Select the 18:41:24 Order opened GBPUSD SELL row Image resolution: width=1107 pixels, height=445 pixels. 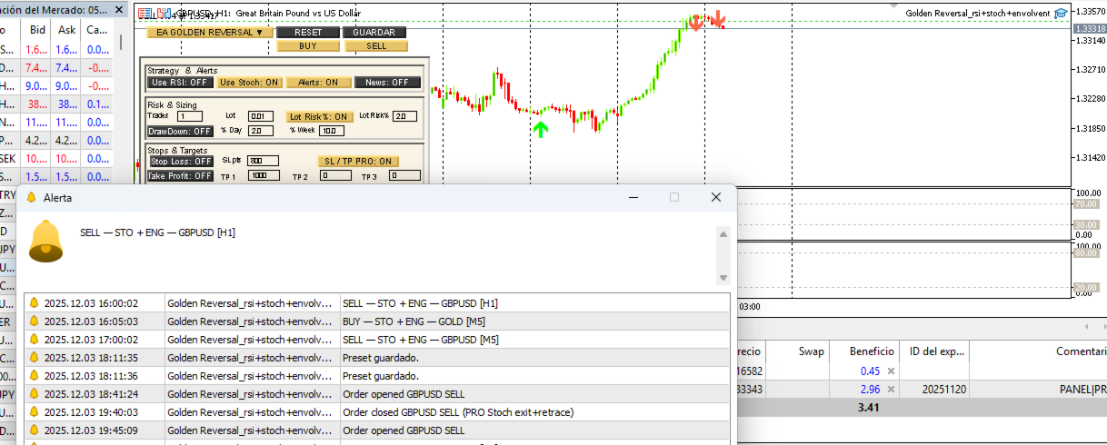coord(377,393)
